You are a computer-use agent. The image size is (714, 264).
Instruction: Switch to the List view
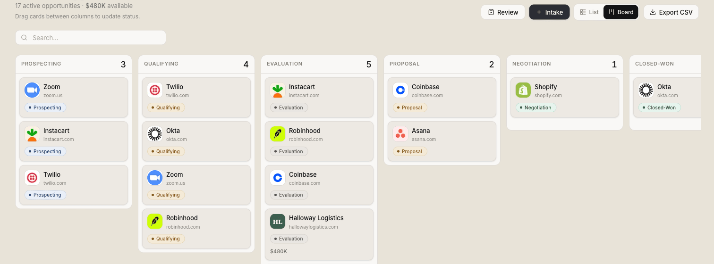tap(589, 12)
